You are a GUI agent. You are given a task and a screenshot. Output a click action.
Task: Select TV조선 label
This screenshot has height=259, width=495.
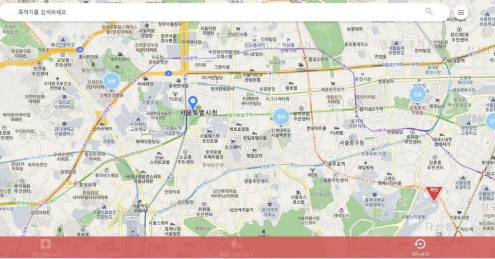click(175, 99)
